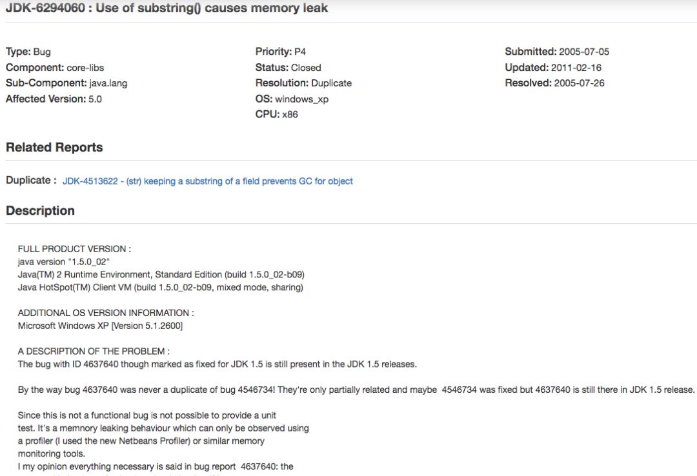
Task: Click the A DESCRIPTION OF THE PROBLEM line
Action: [x=94, y=352]
